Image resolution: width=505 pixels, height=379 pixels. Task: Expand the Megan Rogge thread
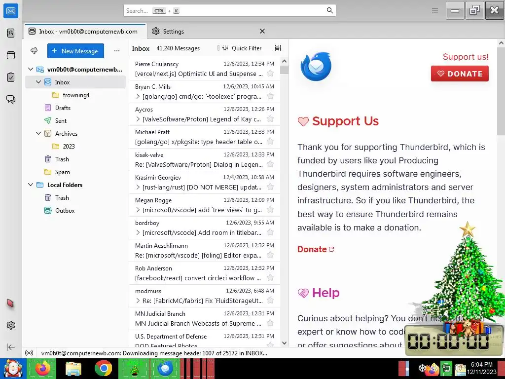tap(138, 210)
